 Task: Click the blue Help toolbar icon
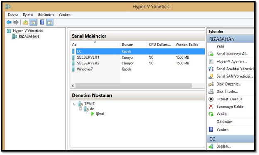tap(42, 22)
